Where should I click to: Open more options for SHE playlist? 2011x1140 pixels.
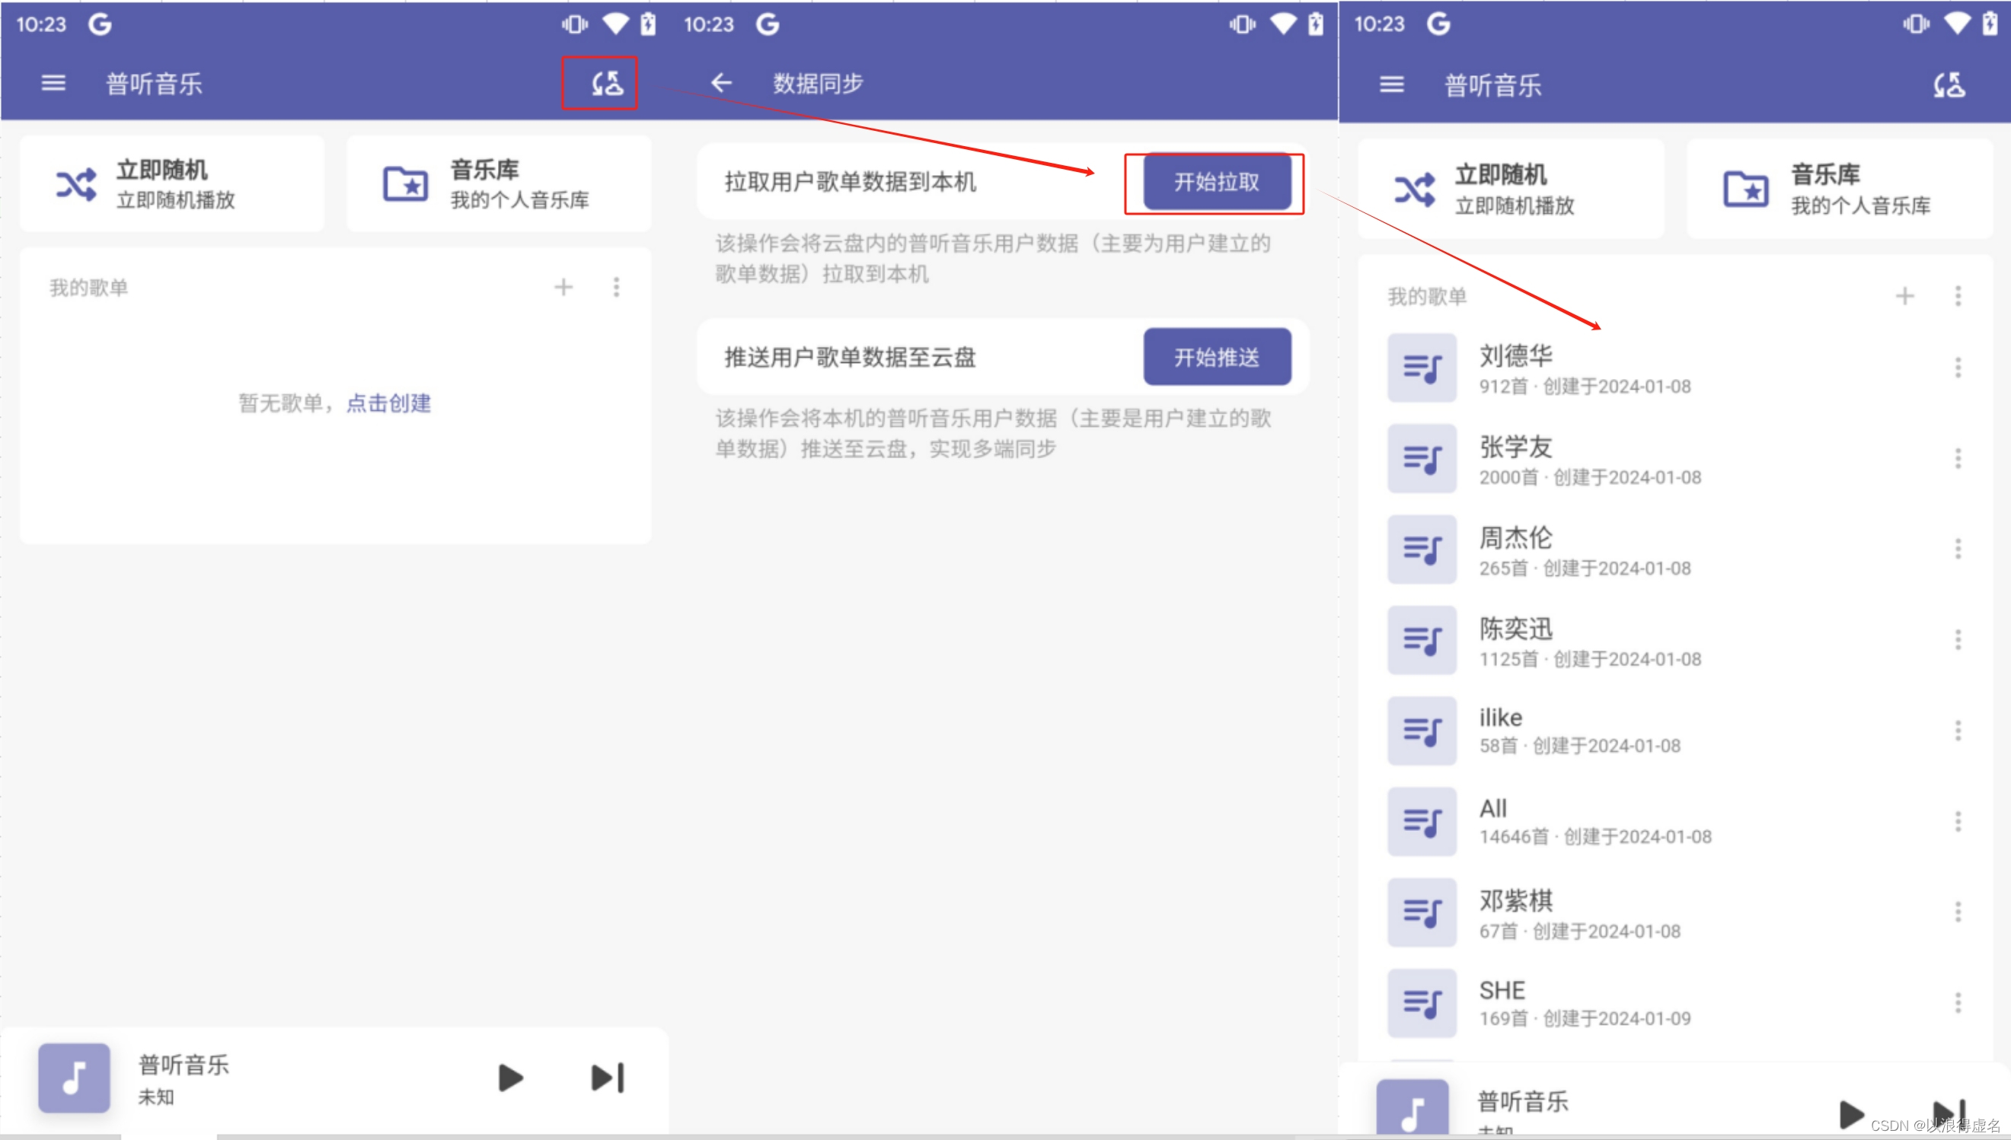pos(1957,1003)
